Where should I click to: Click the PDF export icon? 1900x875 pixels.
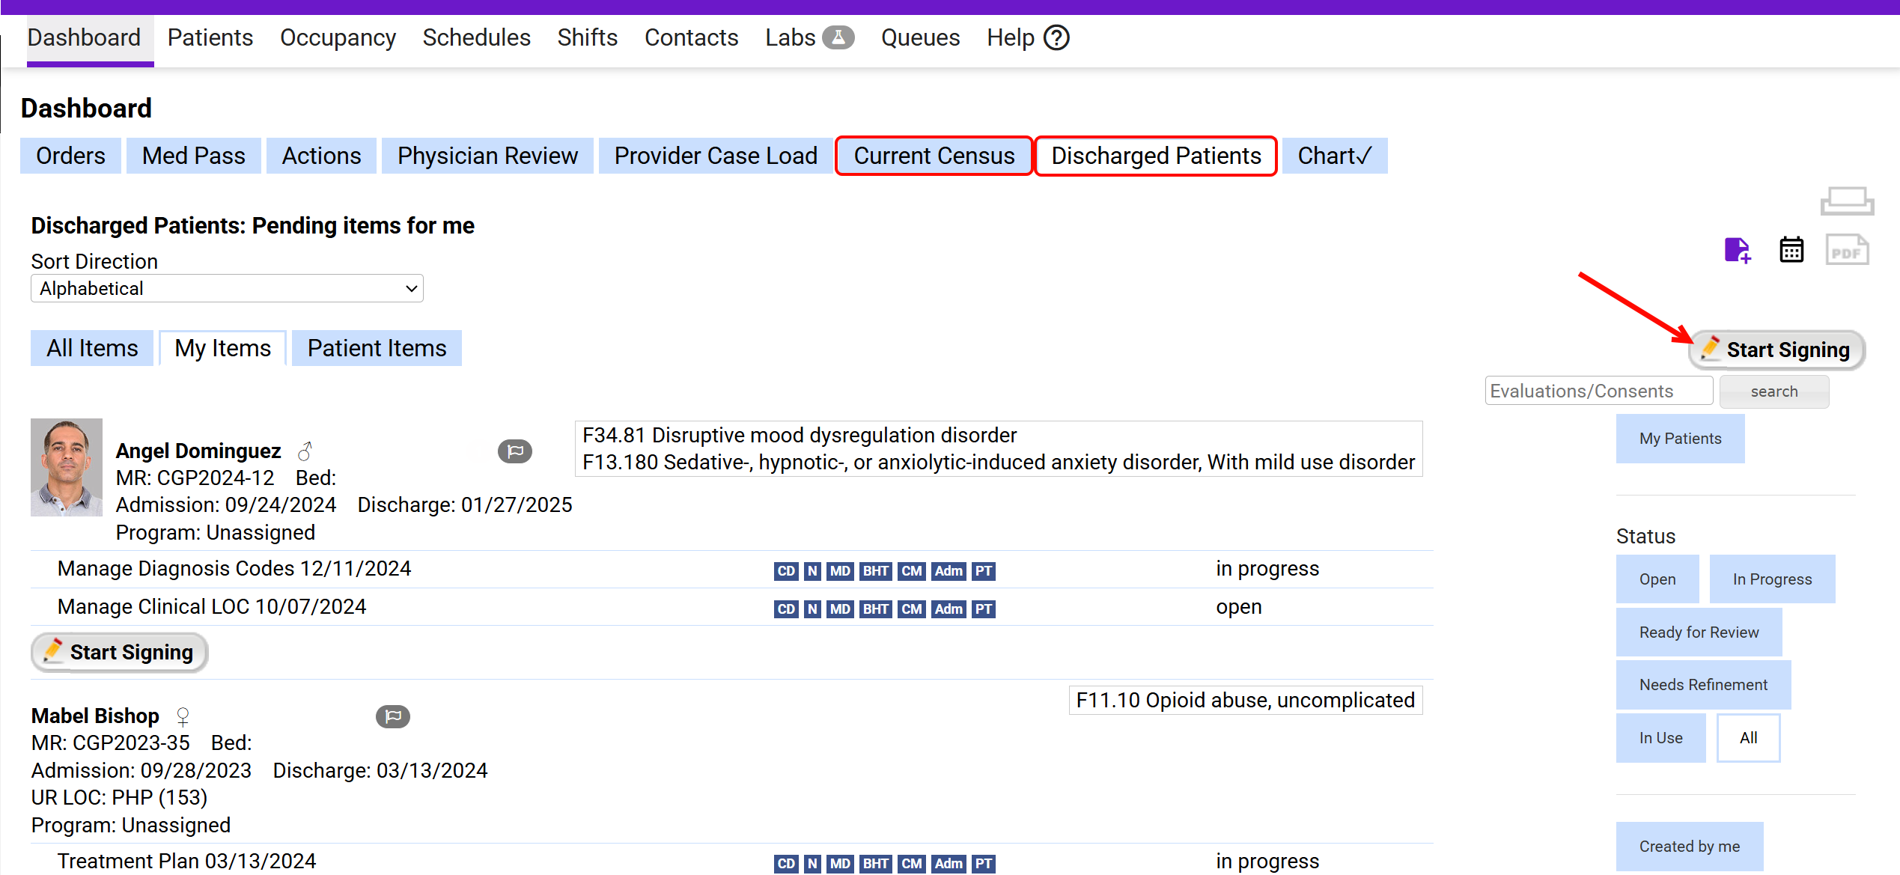tap(1847, 250)
